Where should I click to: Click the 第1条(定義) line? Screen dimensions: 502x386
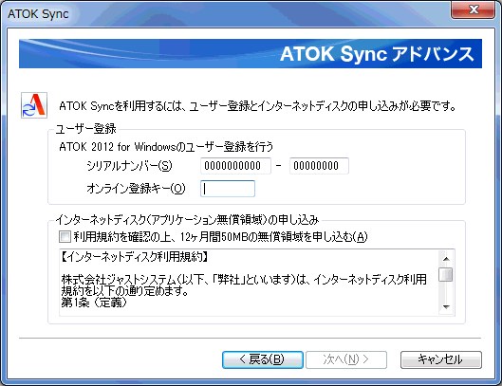[94, 303]
